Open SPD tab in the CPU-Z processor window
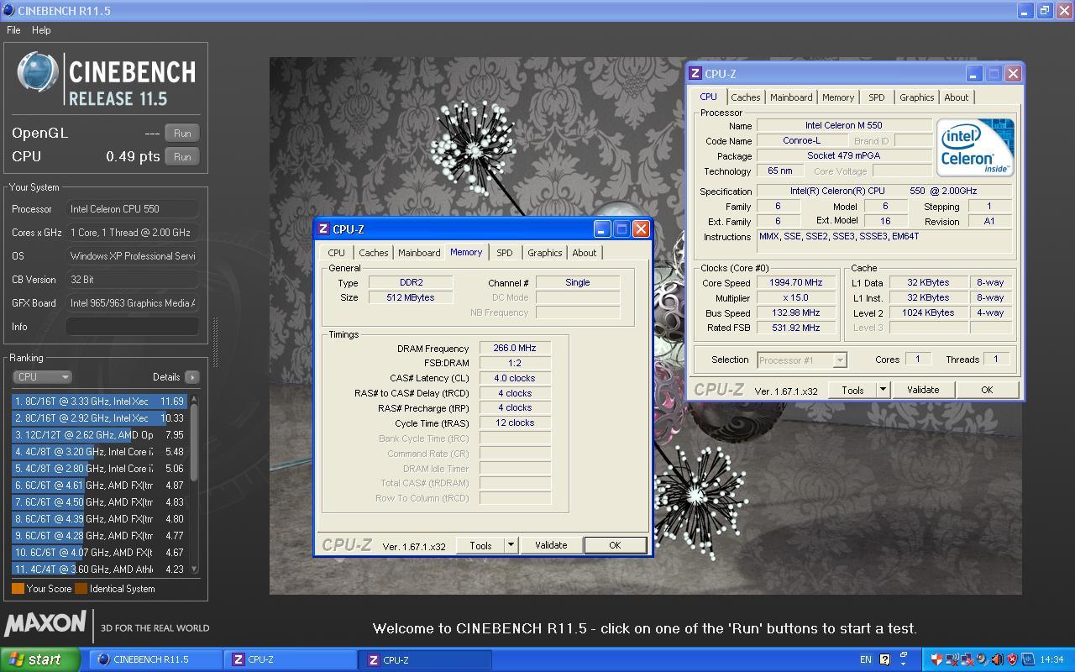The image size is (1075, 672). tap(876, 97)
